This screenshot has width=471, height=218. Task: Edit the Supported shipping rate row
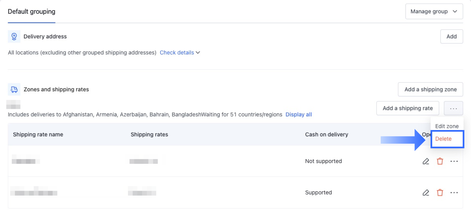[x=426, y=193]
